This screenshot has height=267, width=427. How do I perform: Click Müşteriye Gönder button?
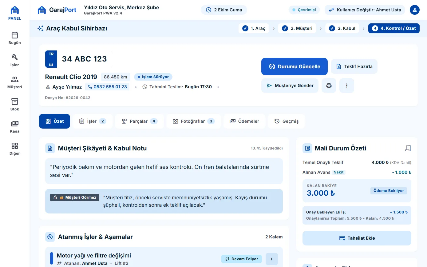(290, 86)
